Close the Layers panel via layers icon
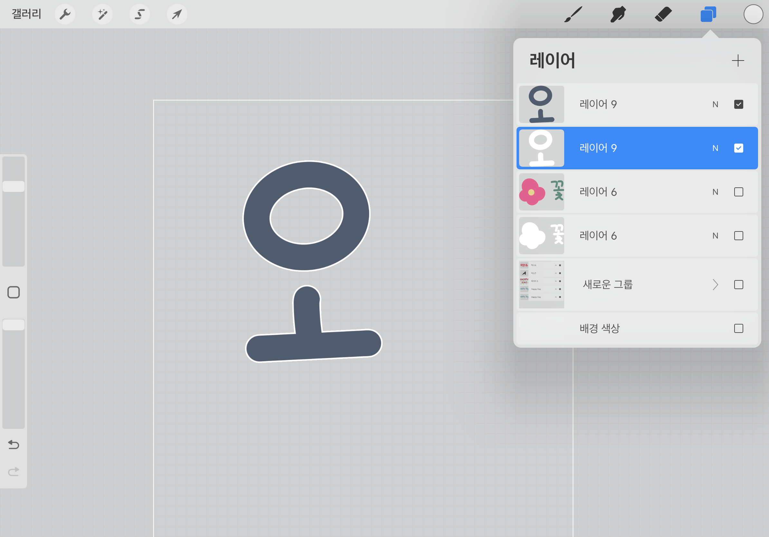 click(x=708, y=14)
